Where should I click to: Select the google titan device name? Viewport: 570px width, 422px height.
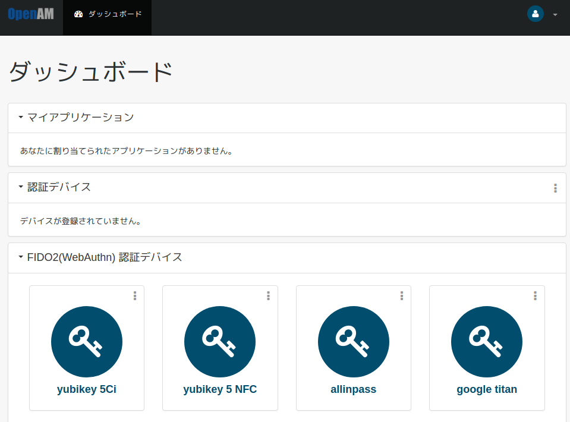pos(487,389)
